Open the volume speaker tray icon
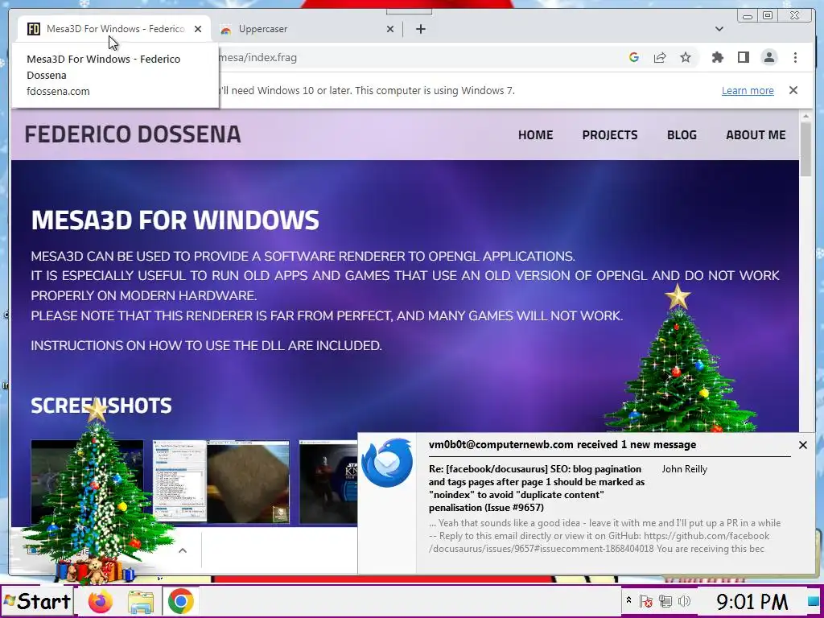Screen dimensions: 824x618 pyautogui.click(x=684, y=601)
